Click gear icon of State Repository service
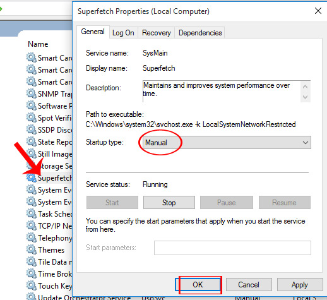This screenshot has width=327, height=300. coord(32,141)
